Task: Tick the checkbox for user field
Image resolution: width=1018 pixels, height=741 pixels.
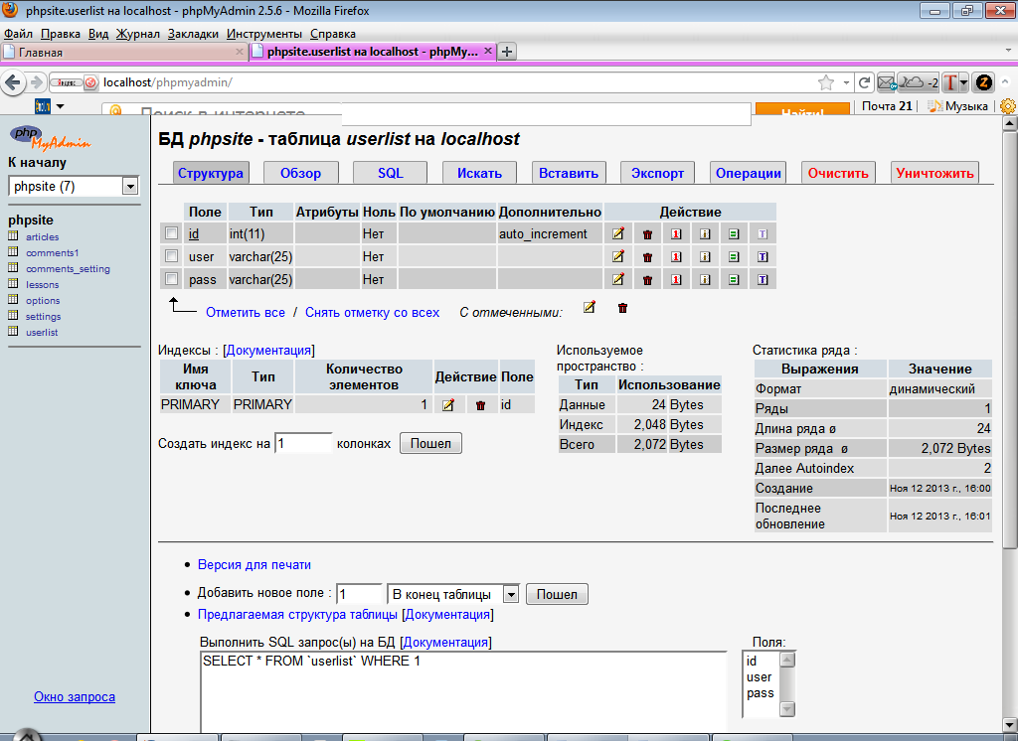Action: coord(171,255)
